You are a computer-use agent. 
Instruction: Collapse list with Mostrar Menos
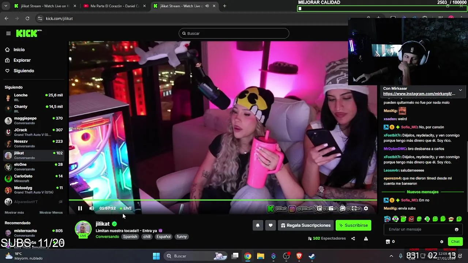[51, 213]
